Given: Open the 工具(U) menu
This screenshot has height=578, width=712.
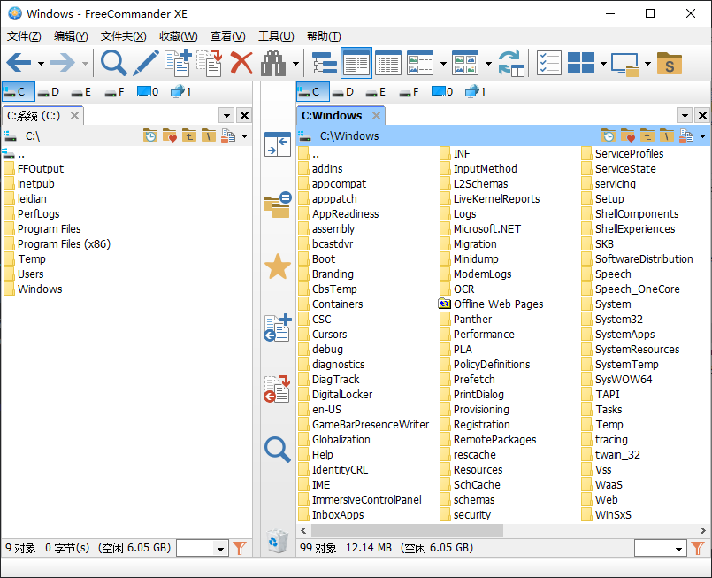Looking at the screenshot, I should (x=275, y=36).
